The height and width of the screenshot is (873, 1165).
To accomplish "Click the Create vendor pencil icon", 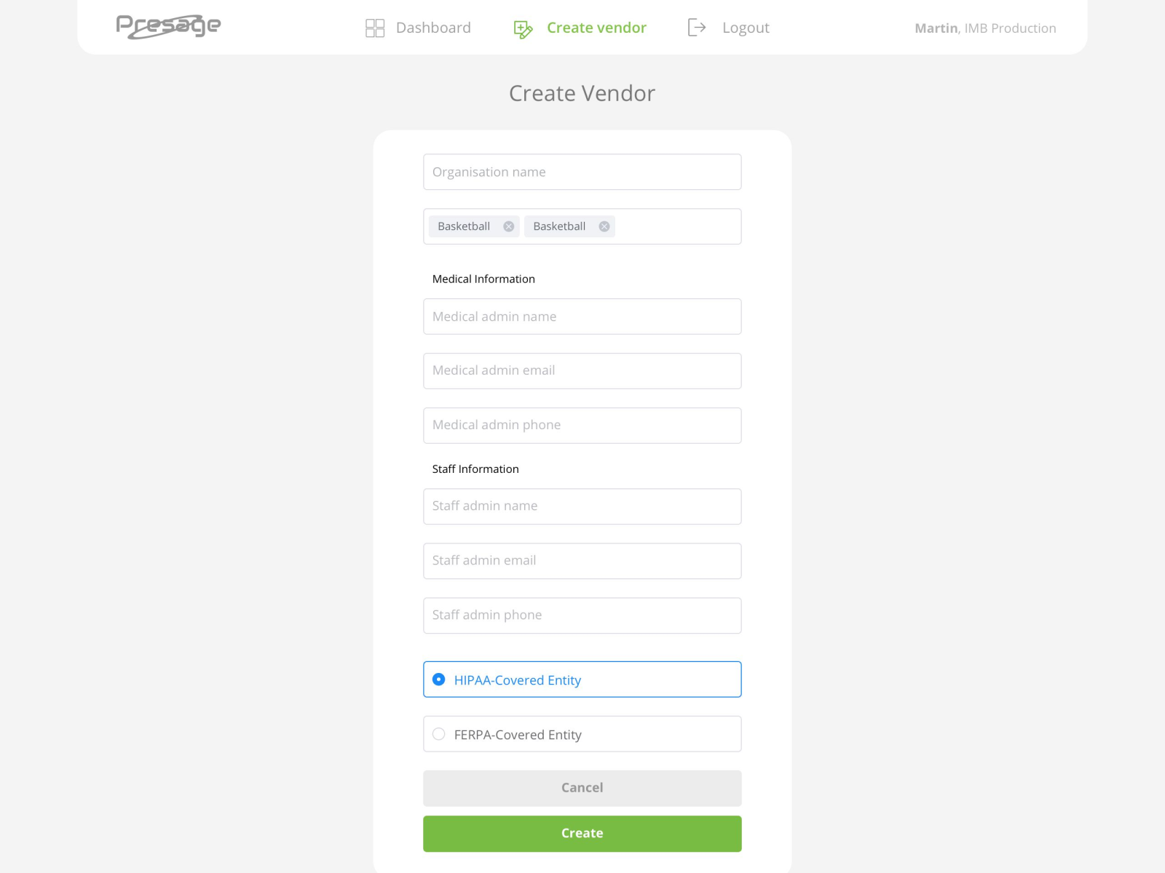I will pyautogui.click(x=522, y=28).
